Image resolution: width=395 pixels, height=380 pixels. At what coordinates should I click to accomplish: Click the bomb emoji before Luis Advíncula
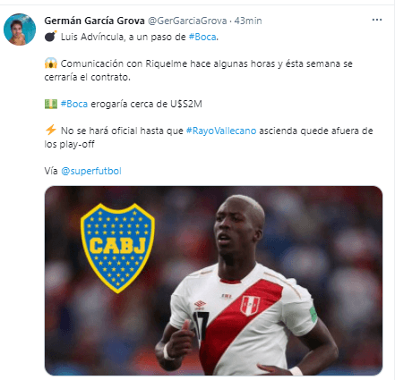pos(51,37)
